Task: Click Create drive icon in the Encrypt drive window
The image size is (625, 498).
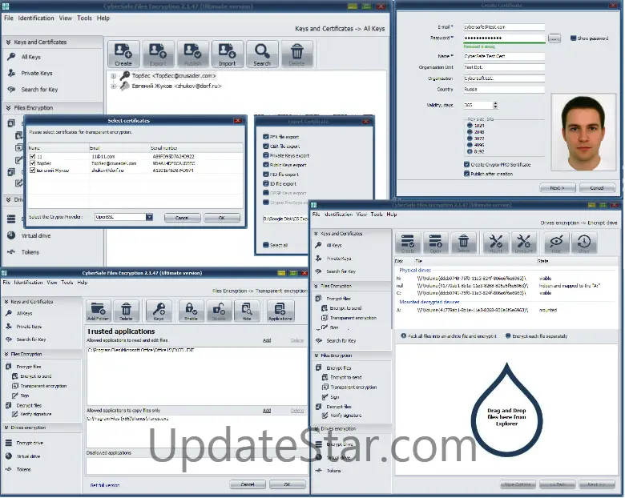Action: tap(408, 243)
